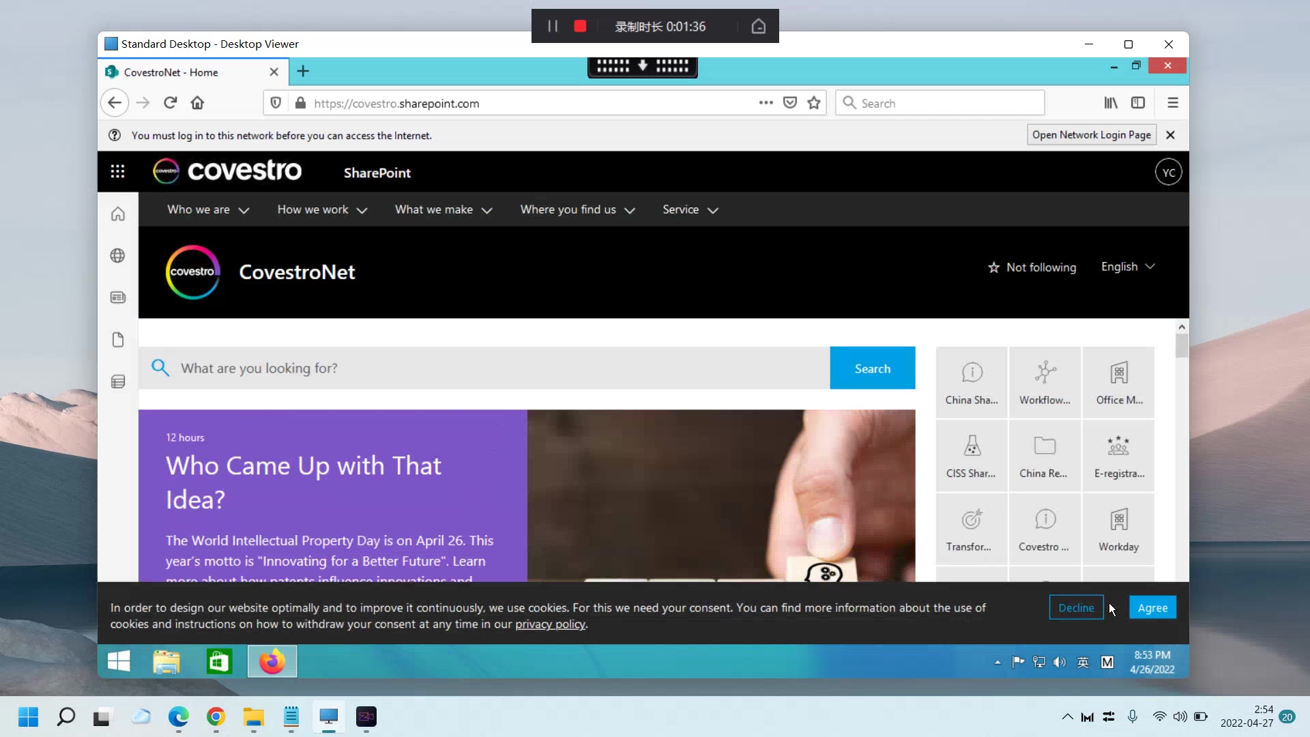
Task: Open the Workday quick link tile
Action: tap(1119, 530)
